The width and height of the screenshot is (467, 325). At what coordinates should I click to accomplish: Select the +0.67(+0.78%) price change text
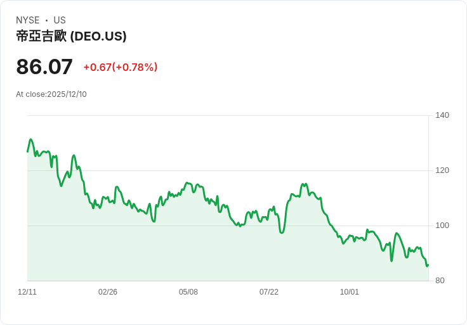point(121,67)
